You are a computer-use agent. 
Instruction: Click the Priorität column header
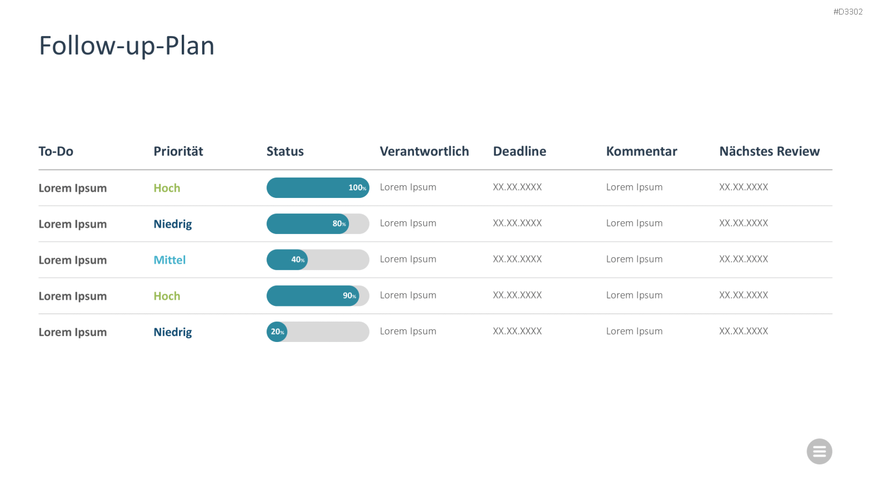point(178,152)
